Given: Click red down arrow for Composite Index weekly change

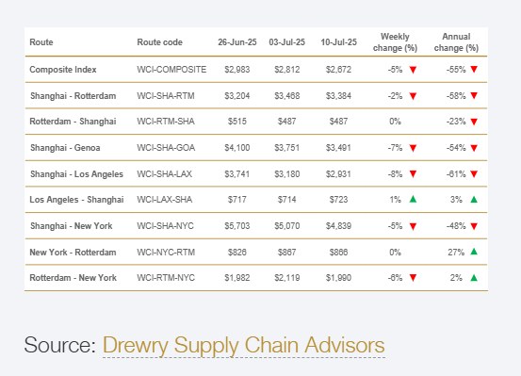Looking at the screenshot, I should [x=413, y=70].
